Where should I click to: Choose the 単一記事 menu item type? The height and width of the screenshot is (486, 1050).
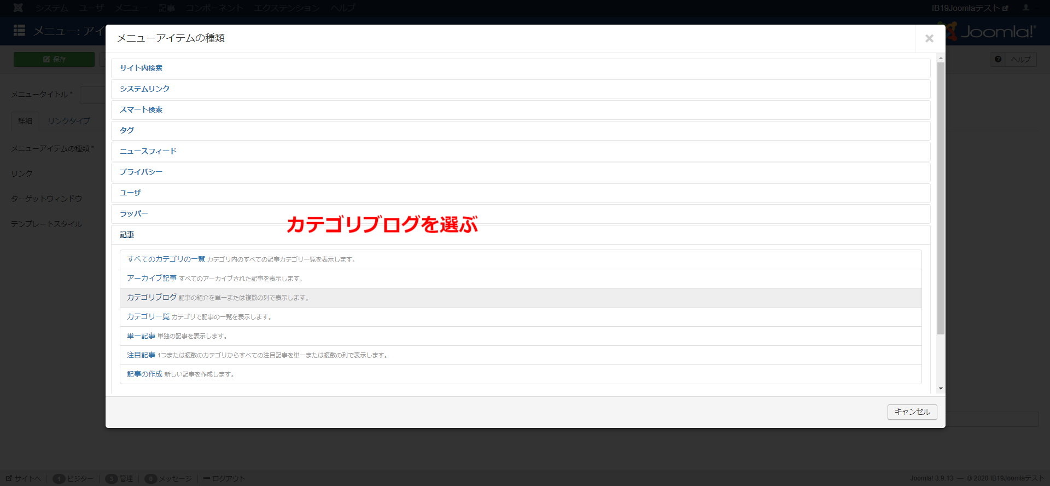coord(141,335)
